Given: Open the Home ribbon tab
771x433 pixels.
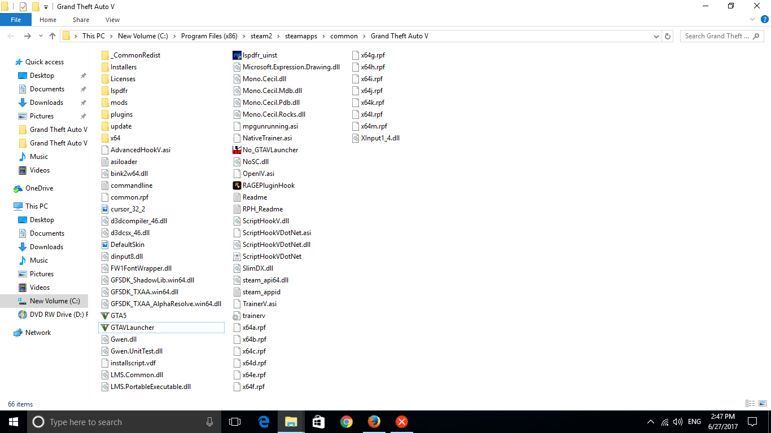Looking at the screenshot, I should [x=48, y=20].
